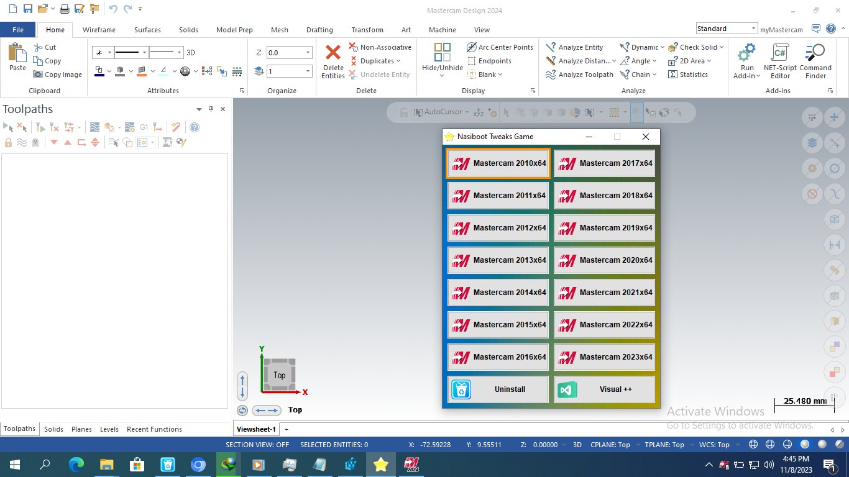Switch to the Surfaces ribbon tab
Screen dimensions: 849x477
(x=147, y=30)
